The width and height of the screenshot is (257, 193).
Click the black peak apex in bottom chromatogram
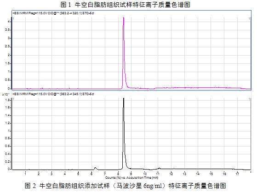click(x=124, y=99)
